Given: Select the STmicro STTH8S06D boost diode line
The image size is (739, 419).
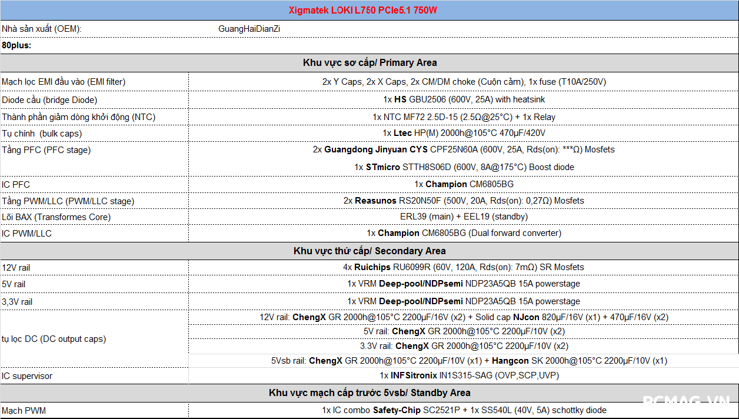Looking at the screenshot, I should pos(464,167).
